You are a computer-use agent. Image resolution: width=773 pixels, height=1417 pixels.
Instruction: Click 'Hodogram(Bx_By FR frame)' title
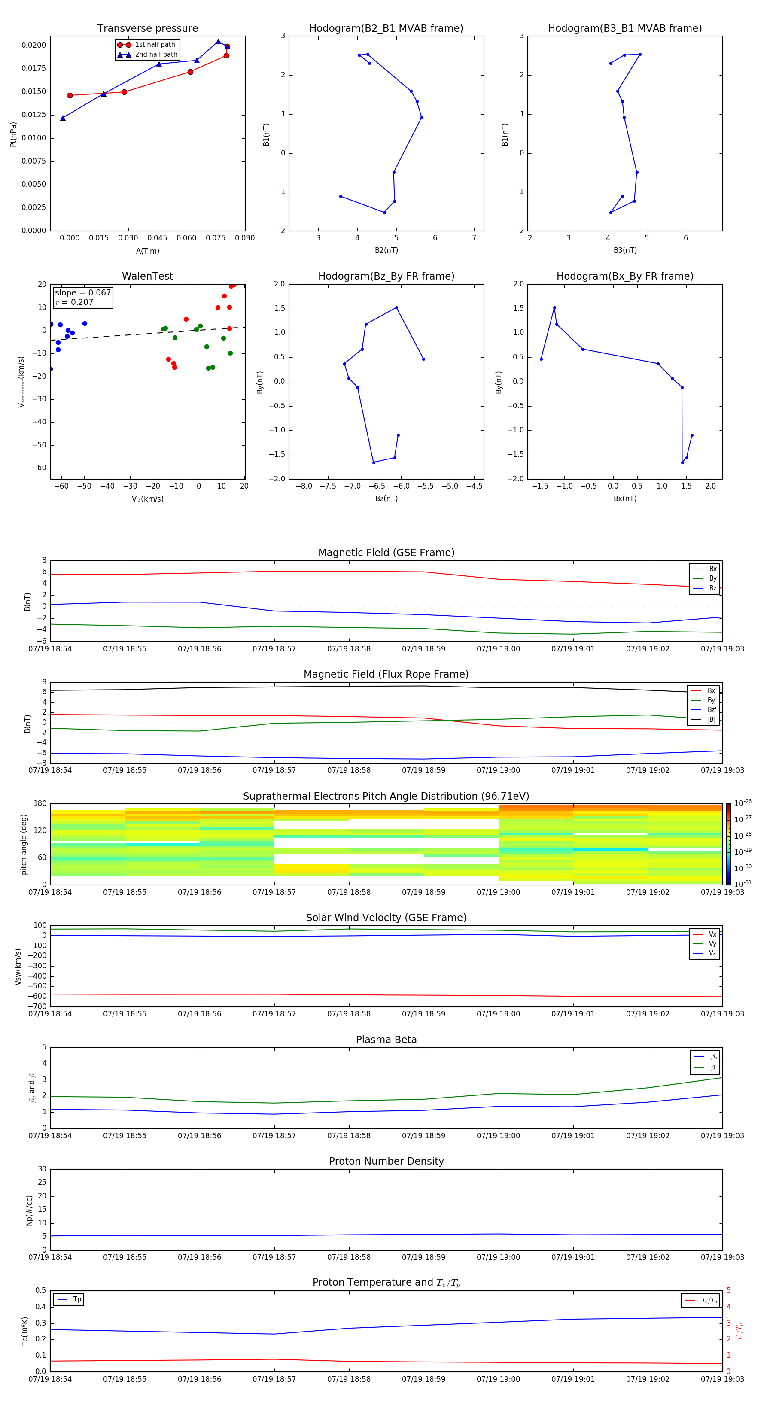625,276
